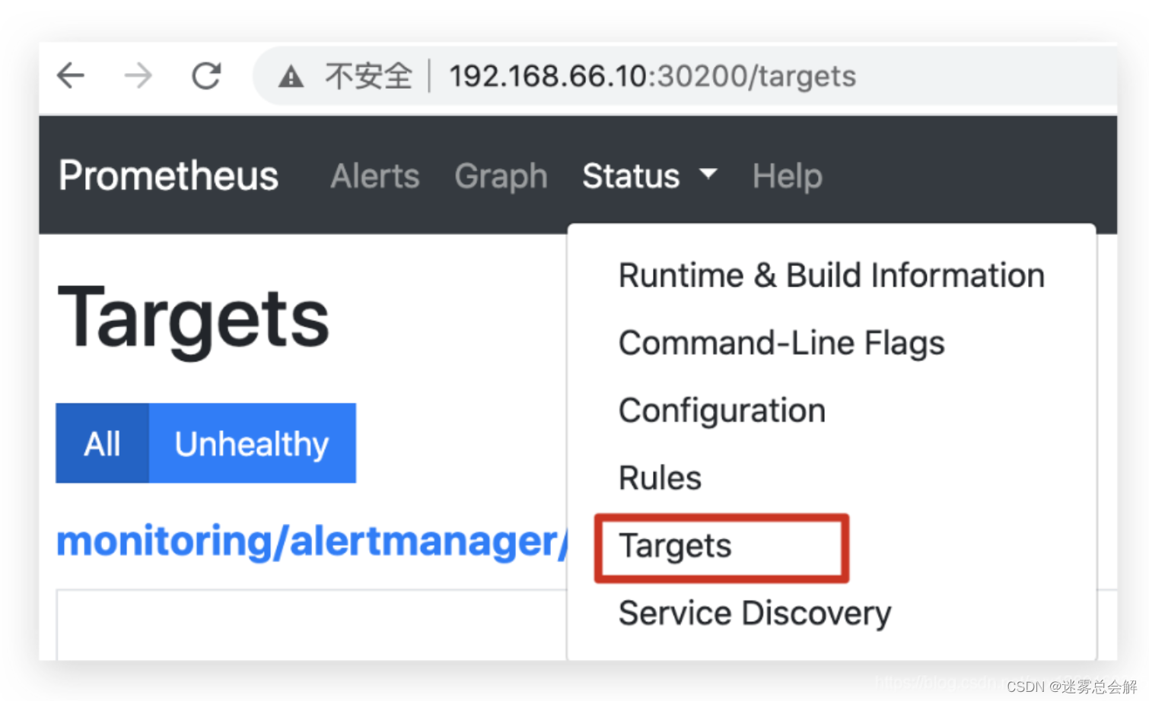Open the Alerts navigation item
This screenshot has height=701, width=1149.
coord(375,176)
